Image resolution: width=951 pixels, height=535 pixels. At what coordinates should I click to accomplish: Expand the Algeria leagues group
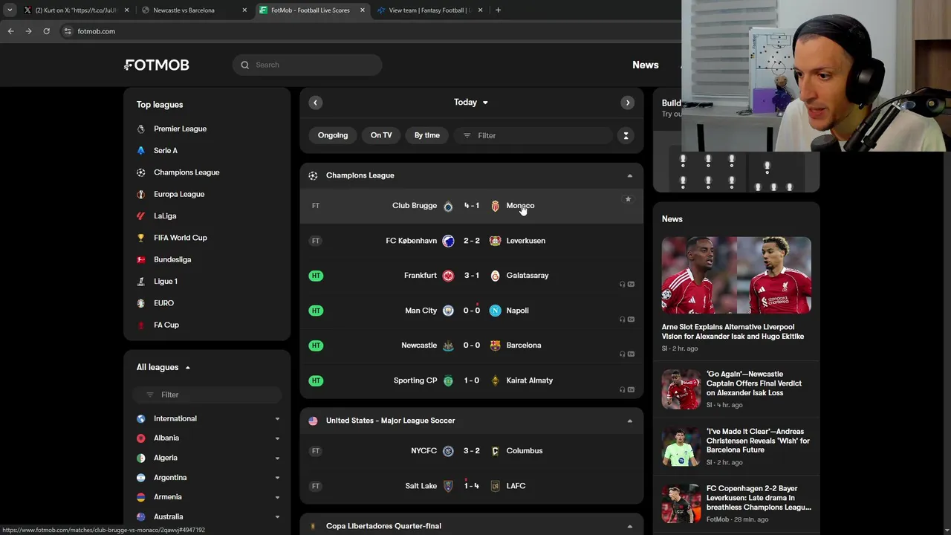277,458
